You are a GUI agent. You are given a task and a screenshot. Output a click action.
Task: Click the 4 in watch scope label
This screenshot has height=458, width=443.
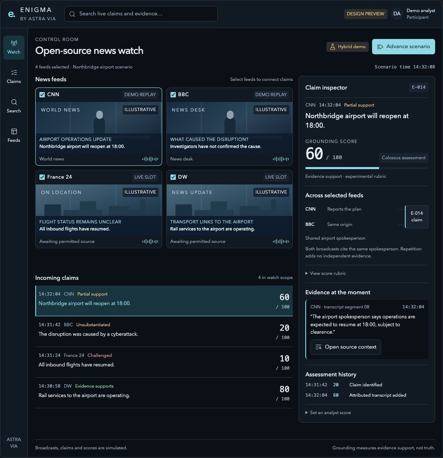275,277
